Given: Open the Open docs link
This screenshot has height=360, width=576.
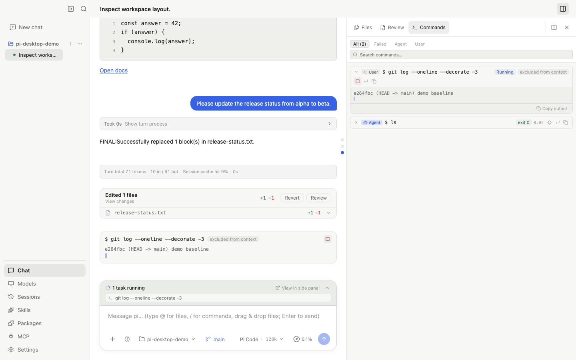Looking at the screenshot, I should pos(114,70).
